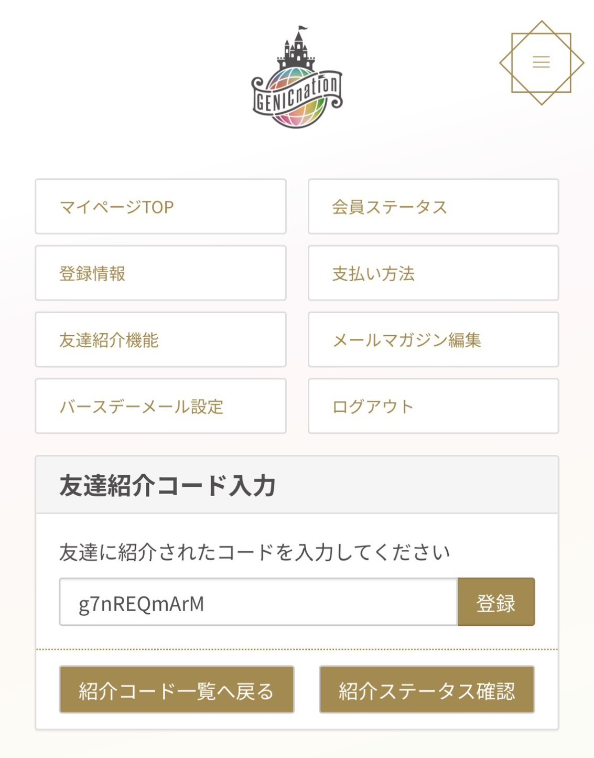Image resolution: width=594 pixels, height=758 pixels.
Task: Select 登録情報 from the menu
Action: (160, 273)
